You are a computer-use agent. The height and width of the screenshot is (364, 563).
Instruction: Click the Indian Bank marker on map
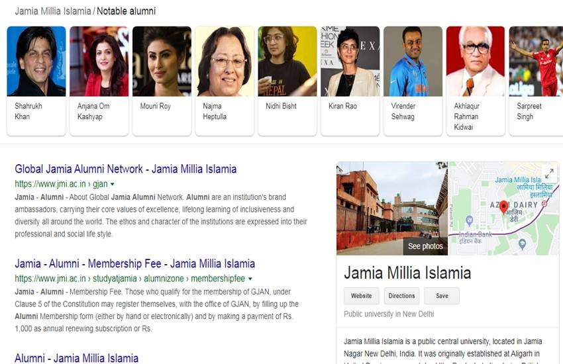pos(469,220)
